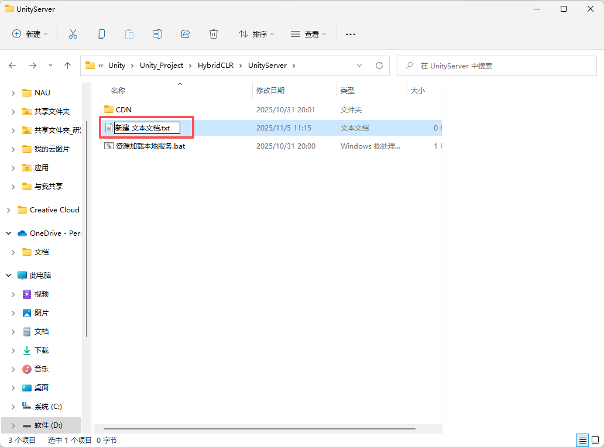Select 桌面 in navigation pane

pos(41,388)
